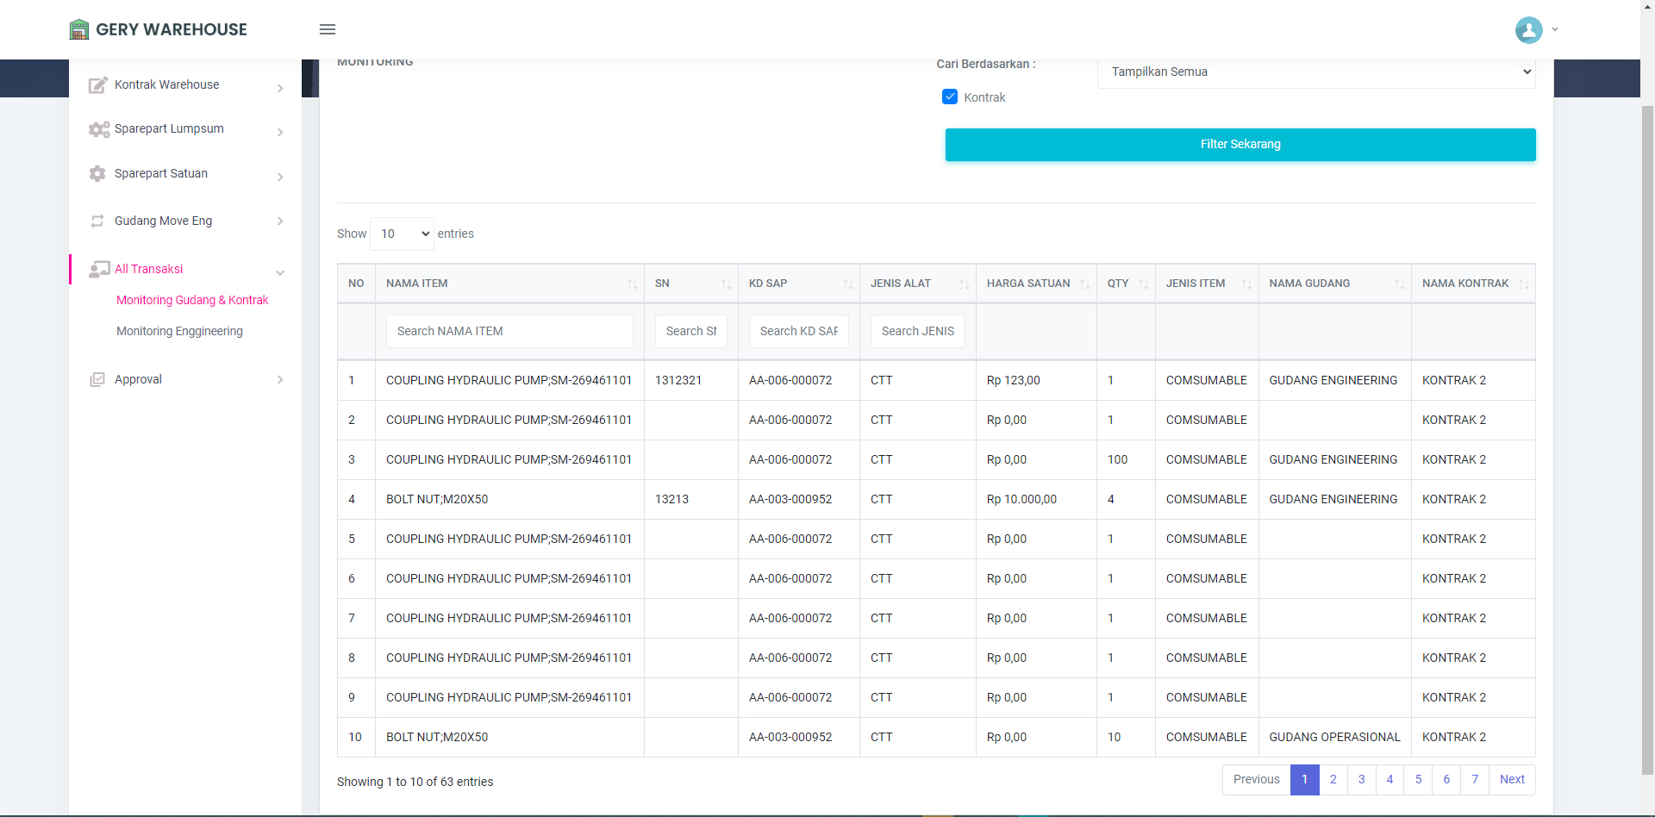The height and width of the screenshot is (817, 1655).
Task: Click the Gery Warehouse logo icon
Action: (x=79, y=29)
